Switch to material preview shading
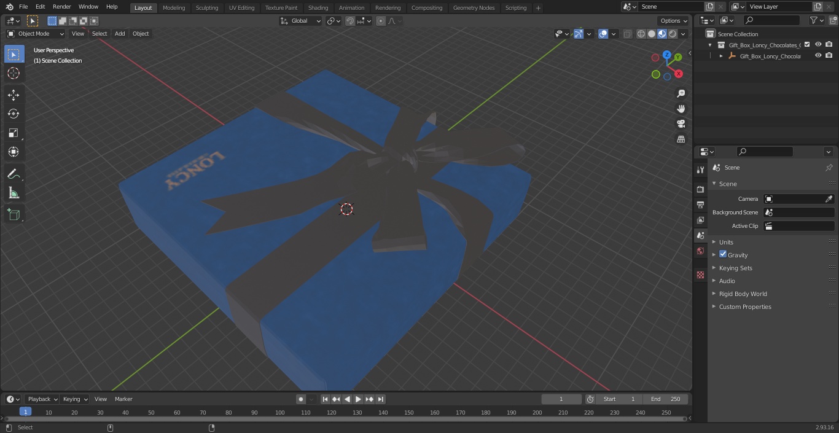The image size is (839, 433). [x=662, y=34]
